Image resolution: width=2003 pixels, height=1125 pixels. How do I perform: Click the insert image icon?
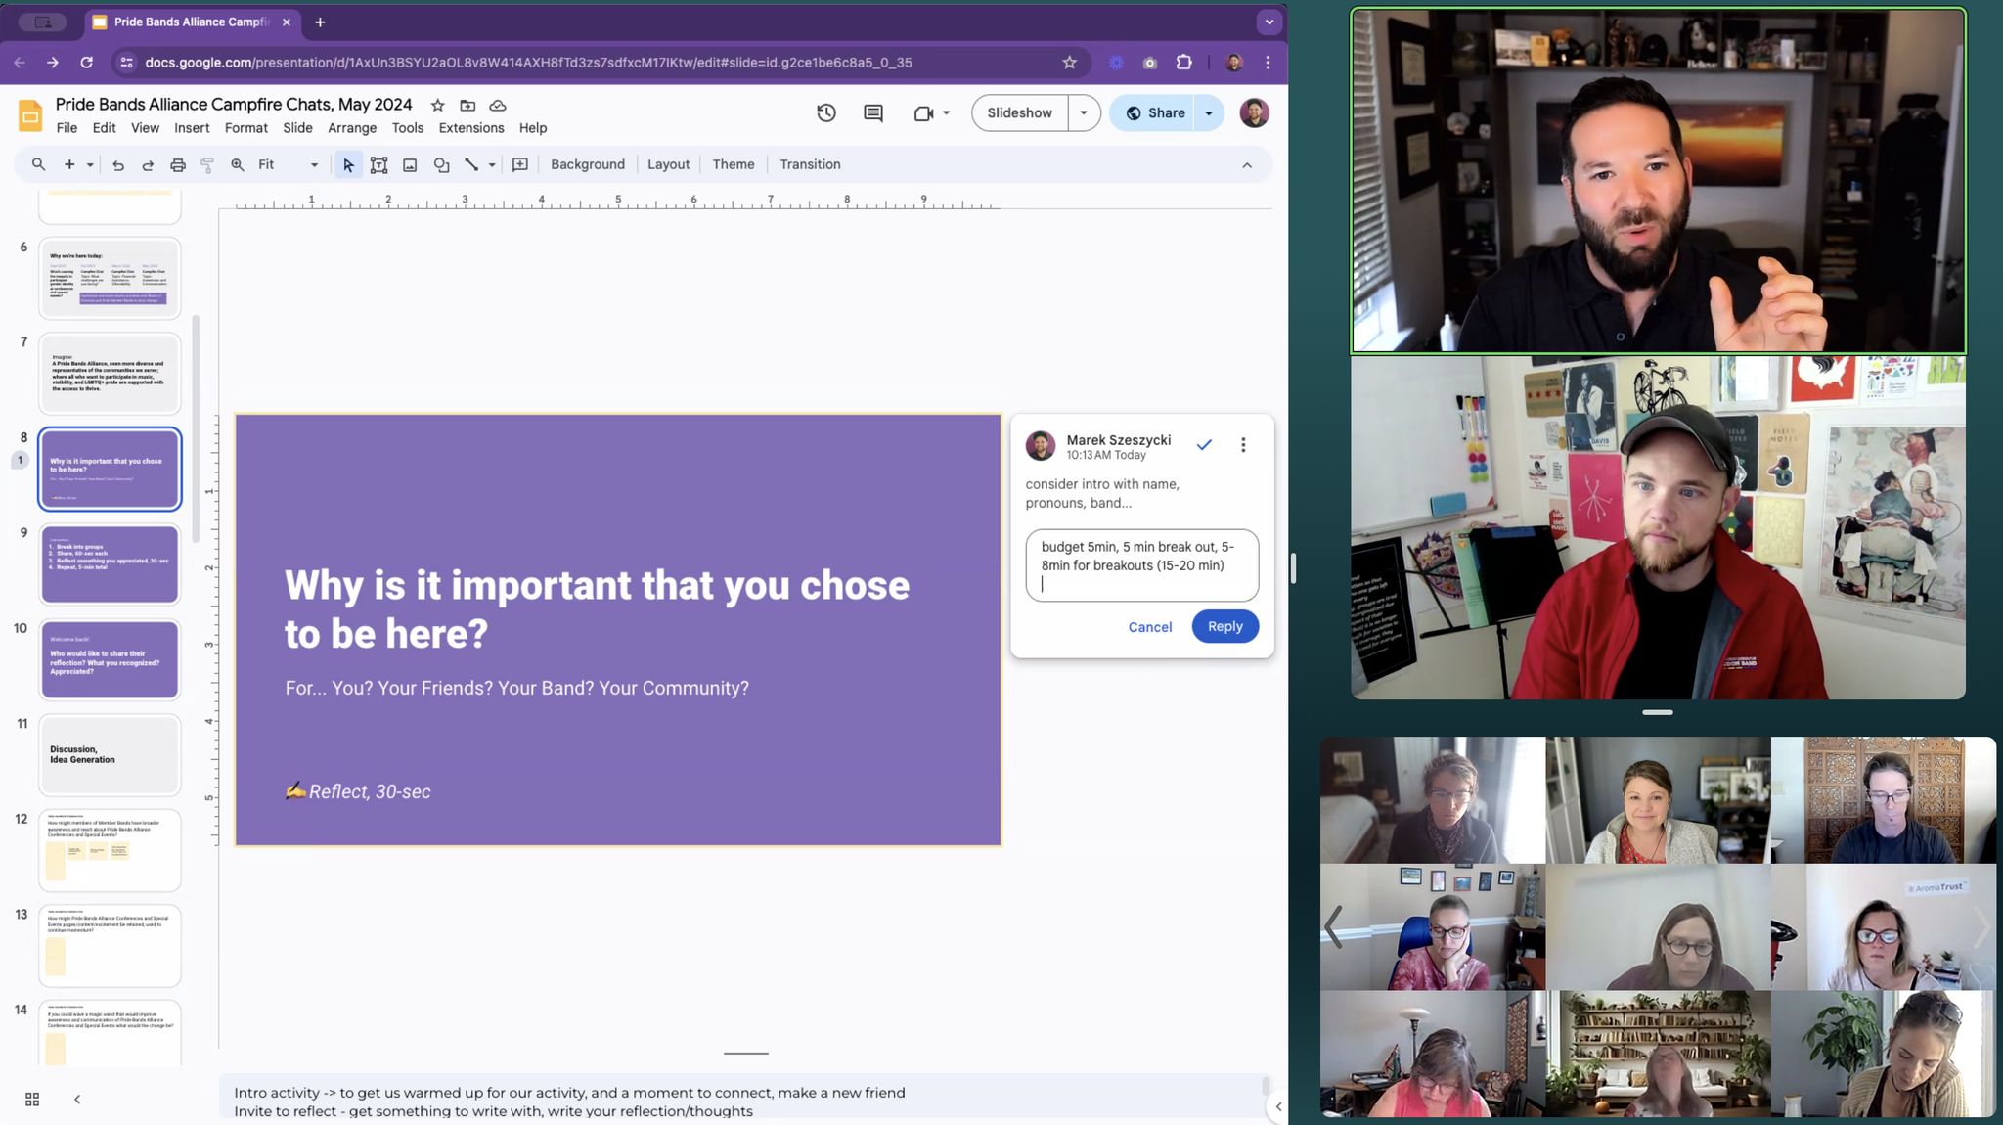click(x=410, y=164)
